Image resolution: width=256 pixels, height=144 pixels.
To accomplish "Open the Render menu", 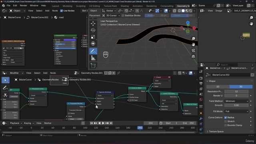I will pos(23,6).
